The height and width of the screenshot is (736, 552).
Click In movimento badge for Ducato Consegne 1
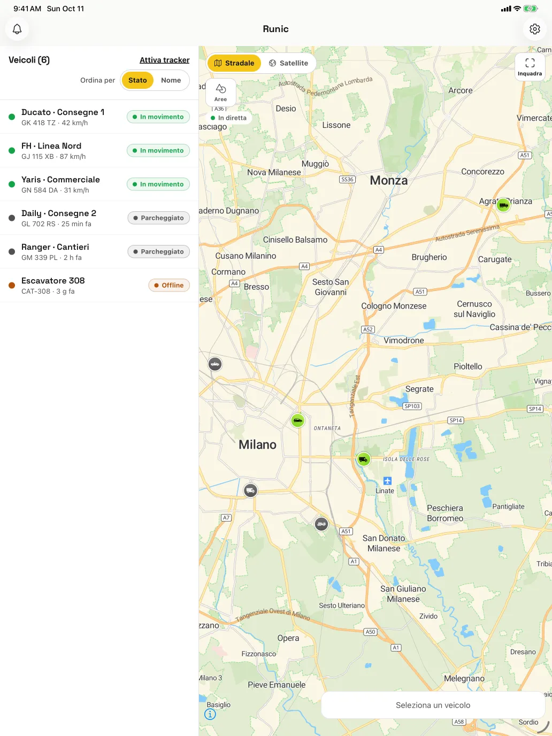click(x=158, y=117)
